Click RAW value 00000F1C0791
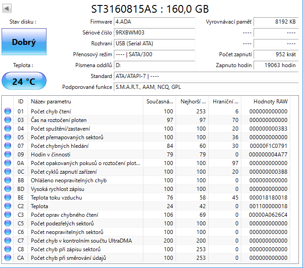This screenshot has width=303, height=268. pyautogui.click(x=269, y=146)
